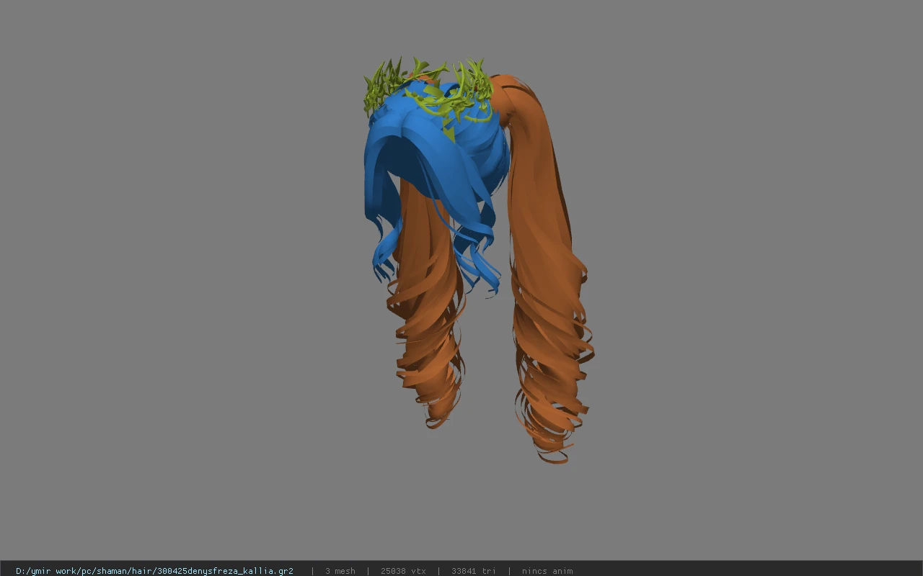923x576 pixels.
Task: Click the '33841 tri' triangle count
Action: coord(474,571)
